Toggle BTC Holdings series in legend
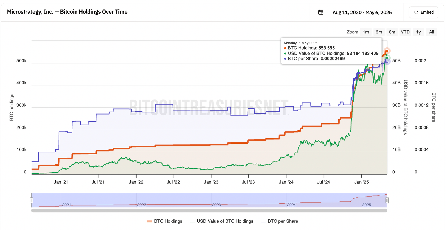446x230 pixels. tap(164, 221)
